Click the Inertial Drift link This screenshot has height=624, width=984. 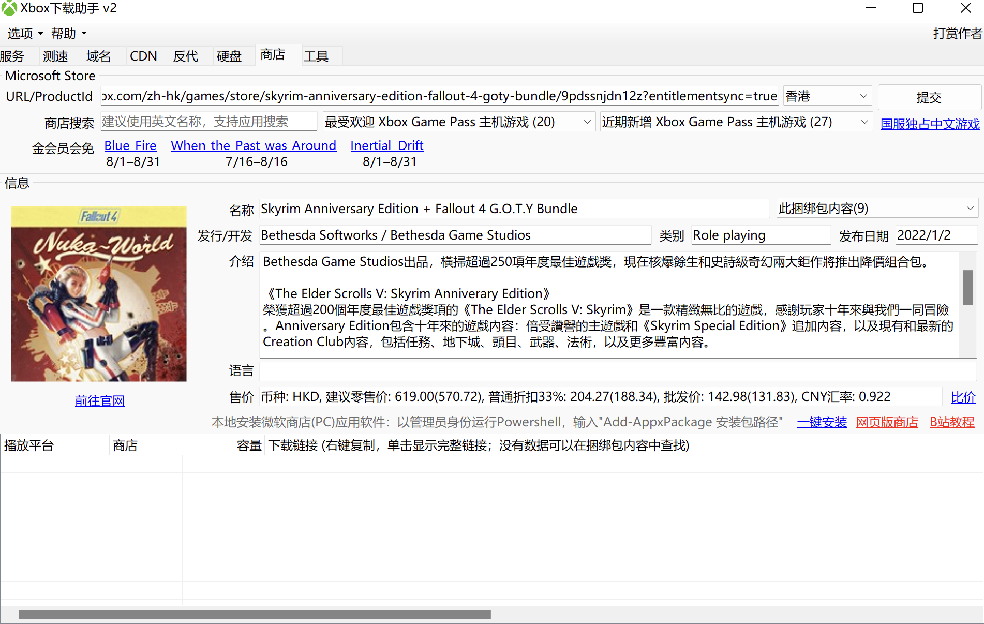[x=386, y=145]
